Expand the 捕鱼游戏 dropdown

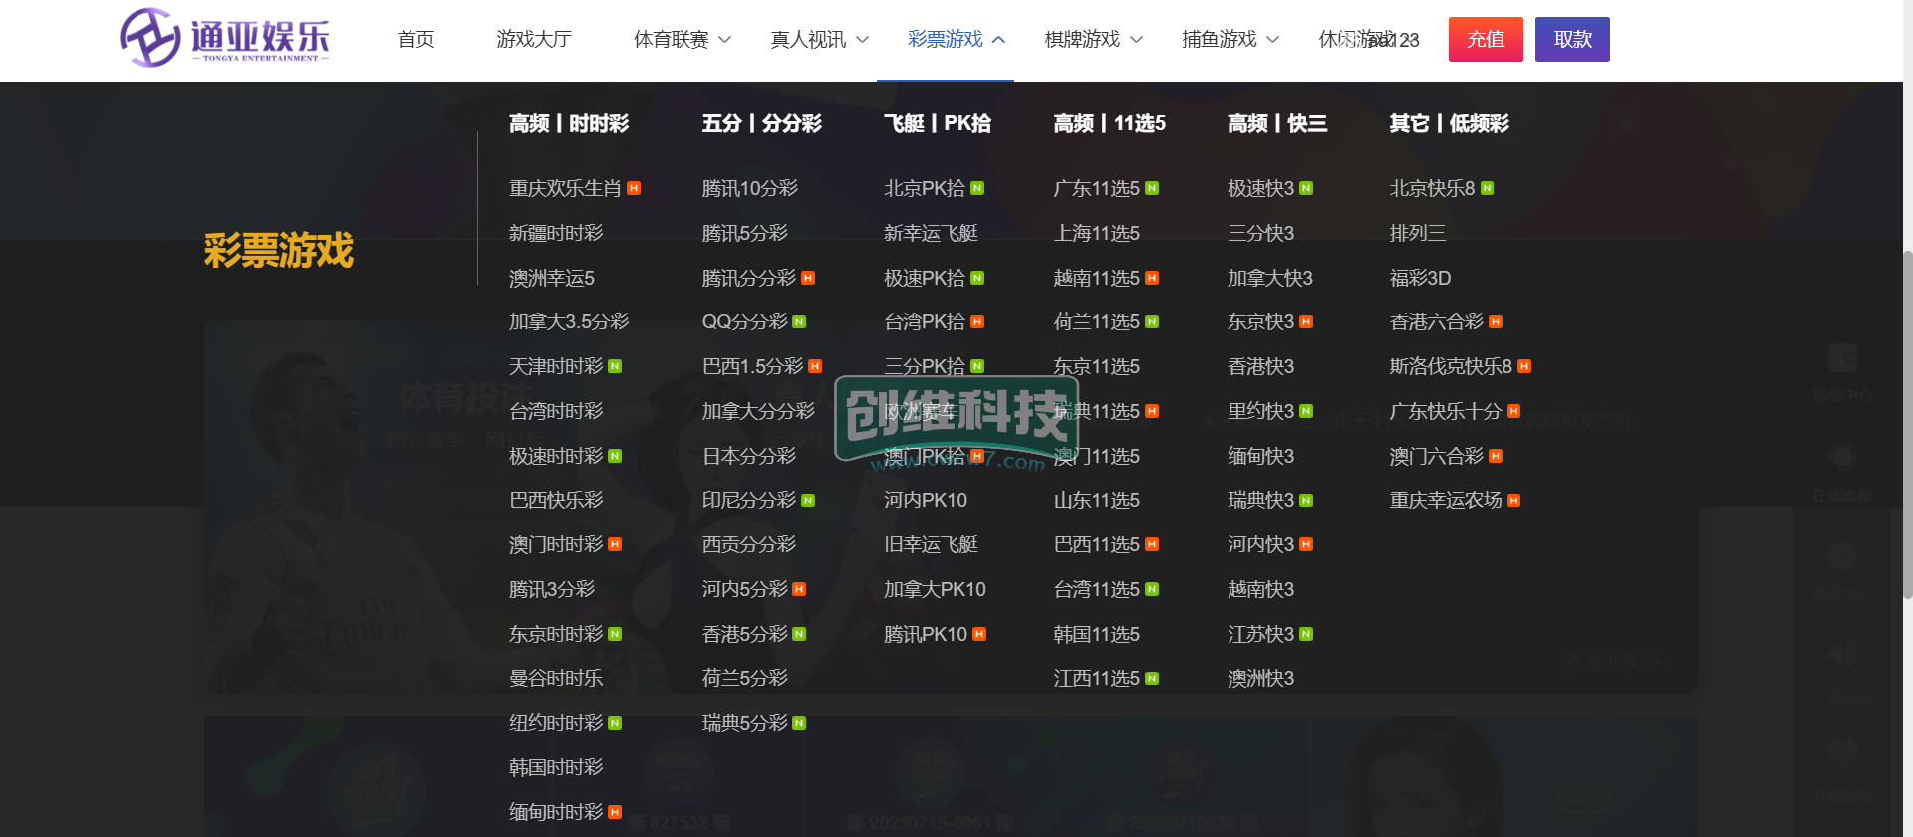point(1230,39)
